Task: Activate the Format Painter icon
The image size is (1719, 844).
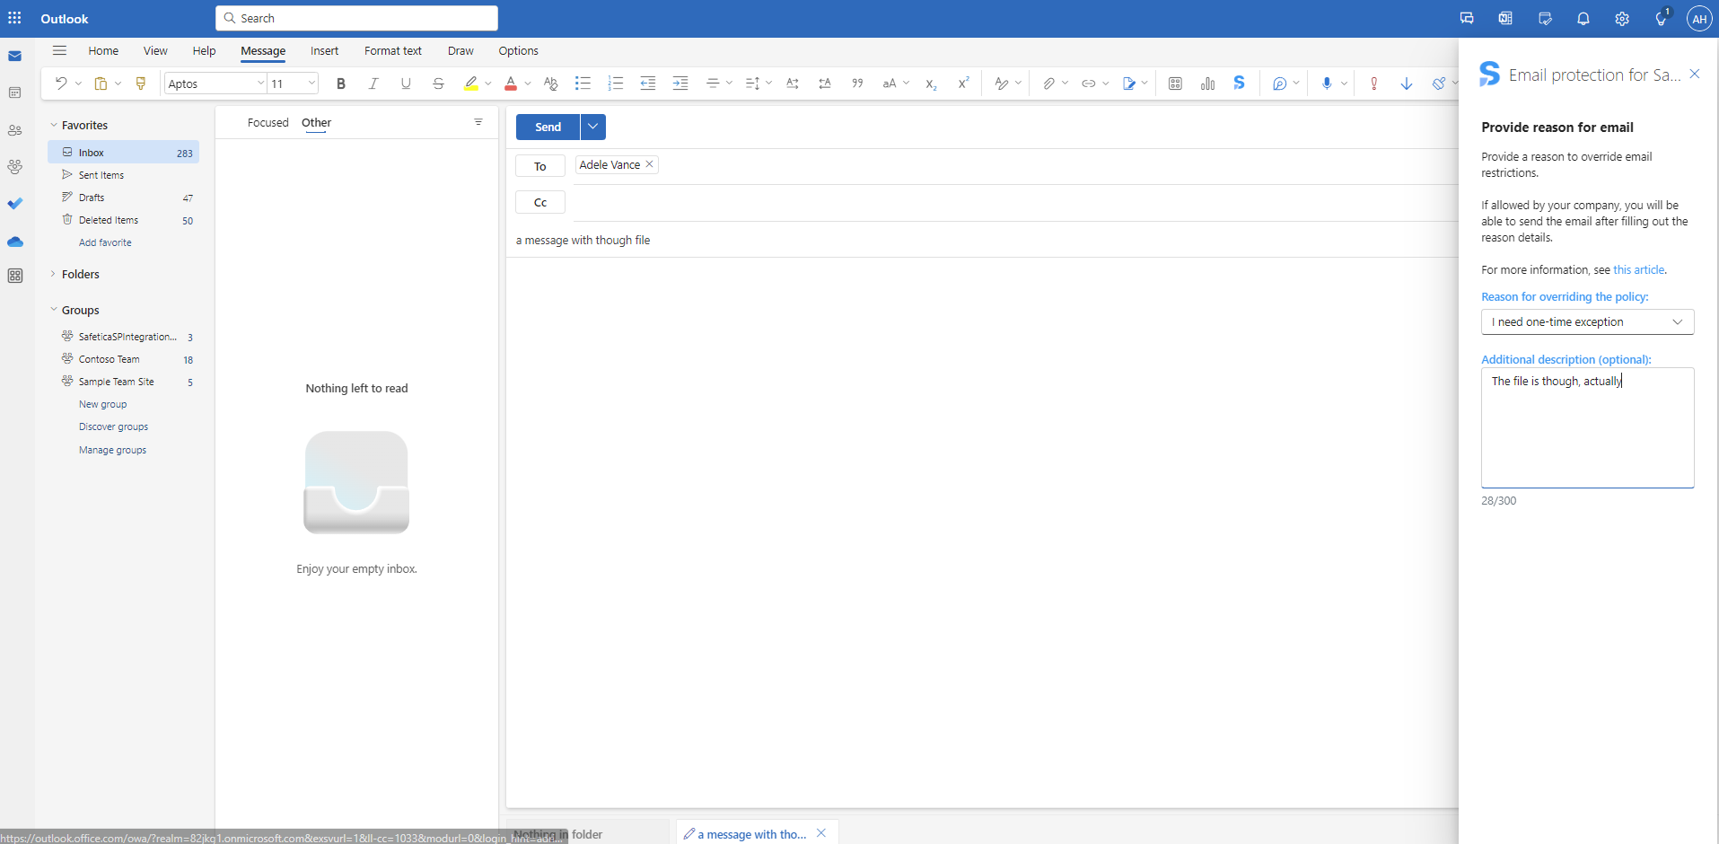Action: pos(141,84)
